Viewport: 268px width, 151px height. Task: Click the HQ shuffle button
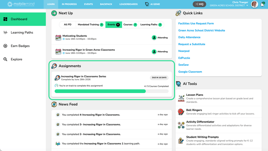(199, 4)
